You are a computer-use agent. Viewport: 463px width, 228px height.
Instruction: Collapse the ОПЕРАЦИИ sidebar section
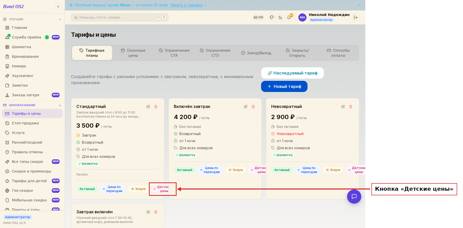coord(60,19)
